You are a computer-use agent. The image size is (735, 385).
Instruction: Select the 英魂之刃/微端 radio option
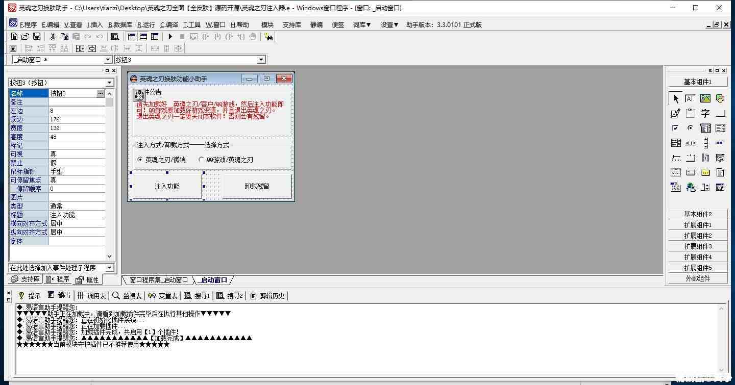161,160
